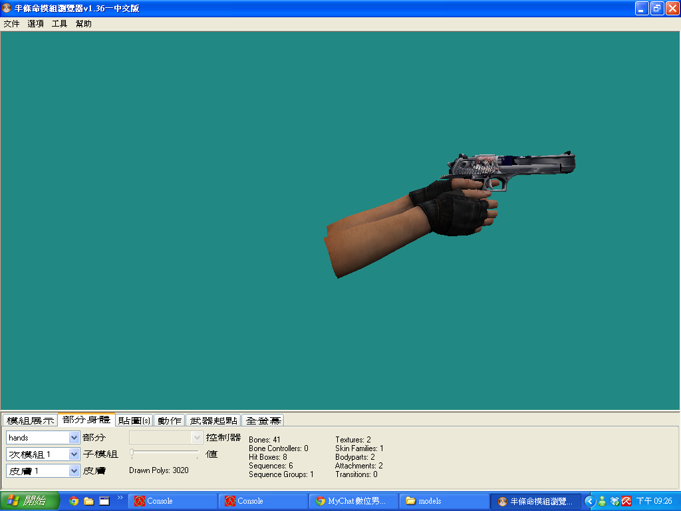Click the 子模組 label text
681x511 pixels.
pos(100,454)
